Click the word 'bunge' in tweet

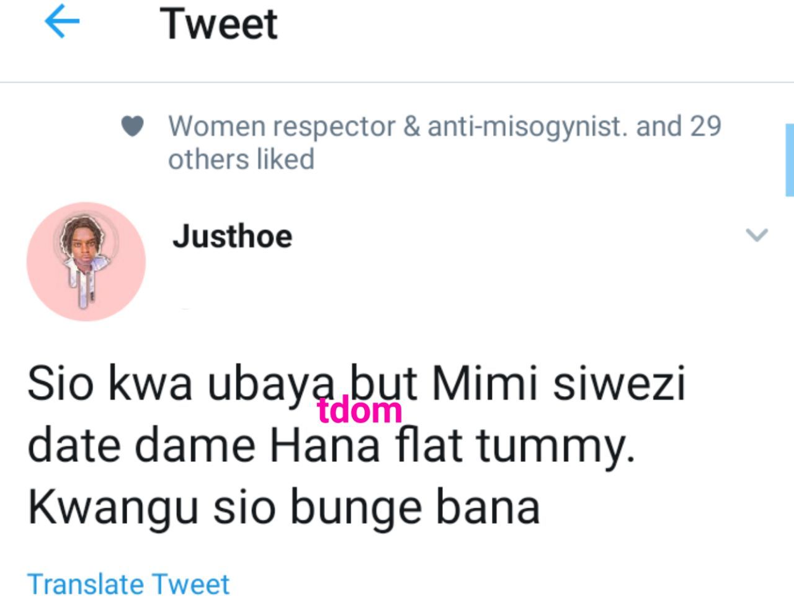(356, 508)
